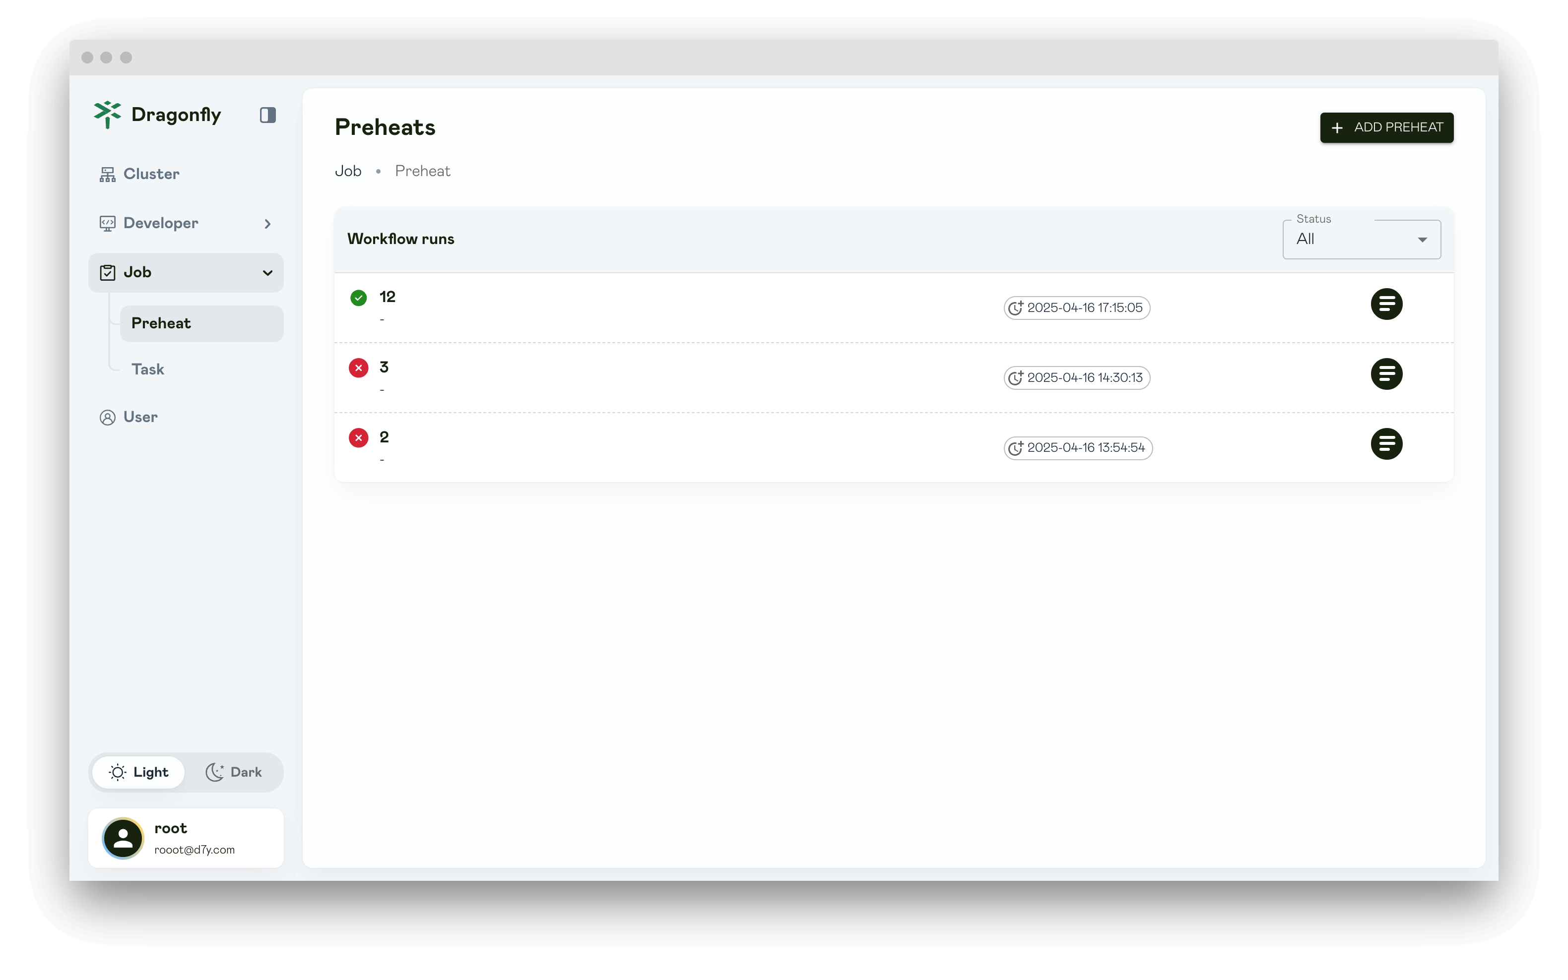Viewport: 1568px width, 980px height.
Task: Switch to Dark theme
Action: (x=234, y=772)
